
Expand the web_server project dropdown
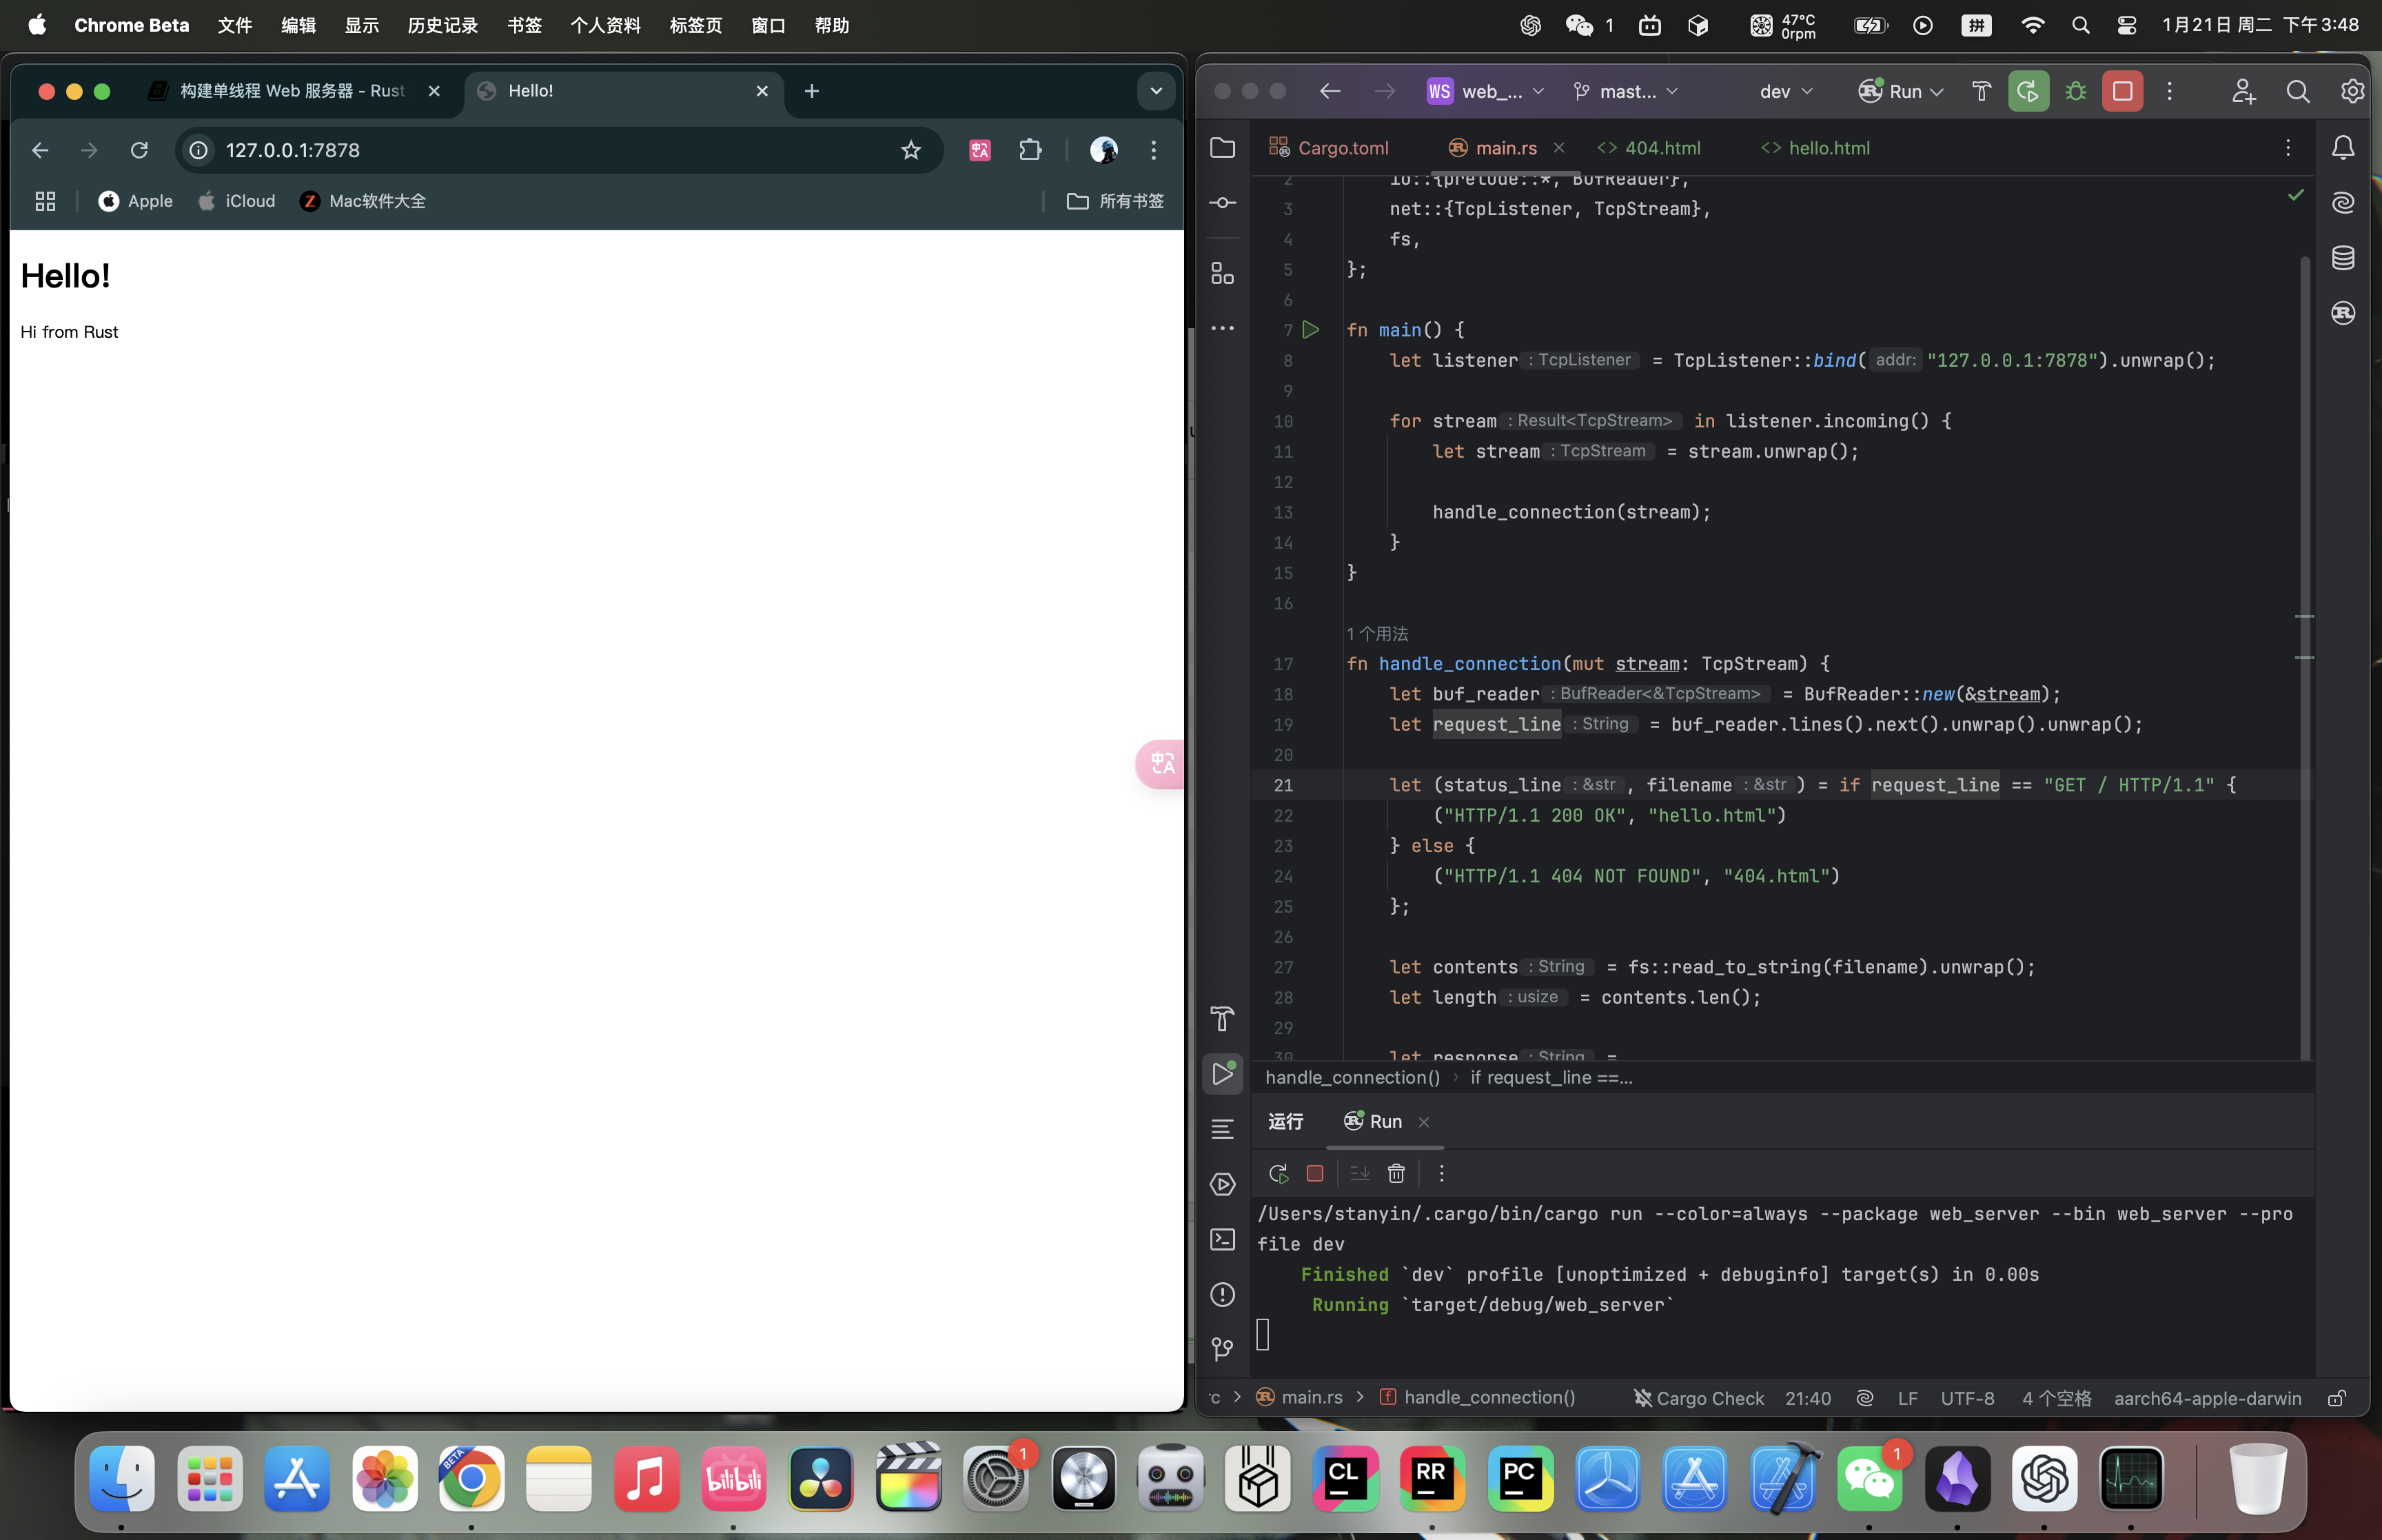point(1487,91)
